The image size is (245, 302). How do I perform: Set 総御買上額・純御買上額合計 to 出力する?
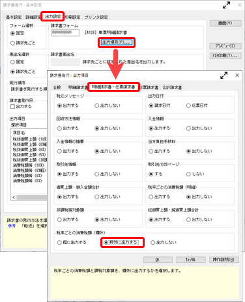(160, 220)
